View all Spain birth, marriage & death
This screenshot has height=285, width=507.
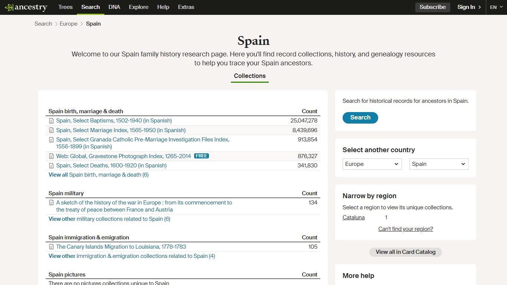click(99, 175)
